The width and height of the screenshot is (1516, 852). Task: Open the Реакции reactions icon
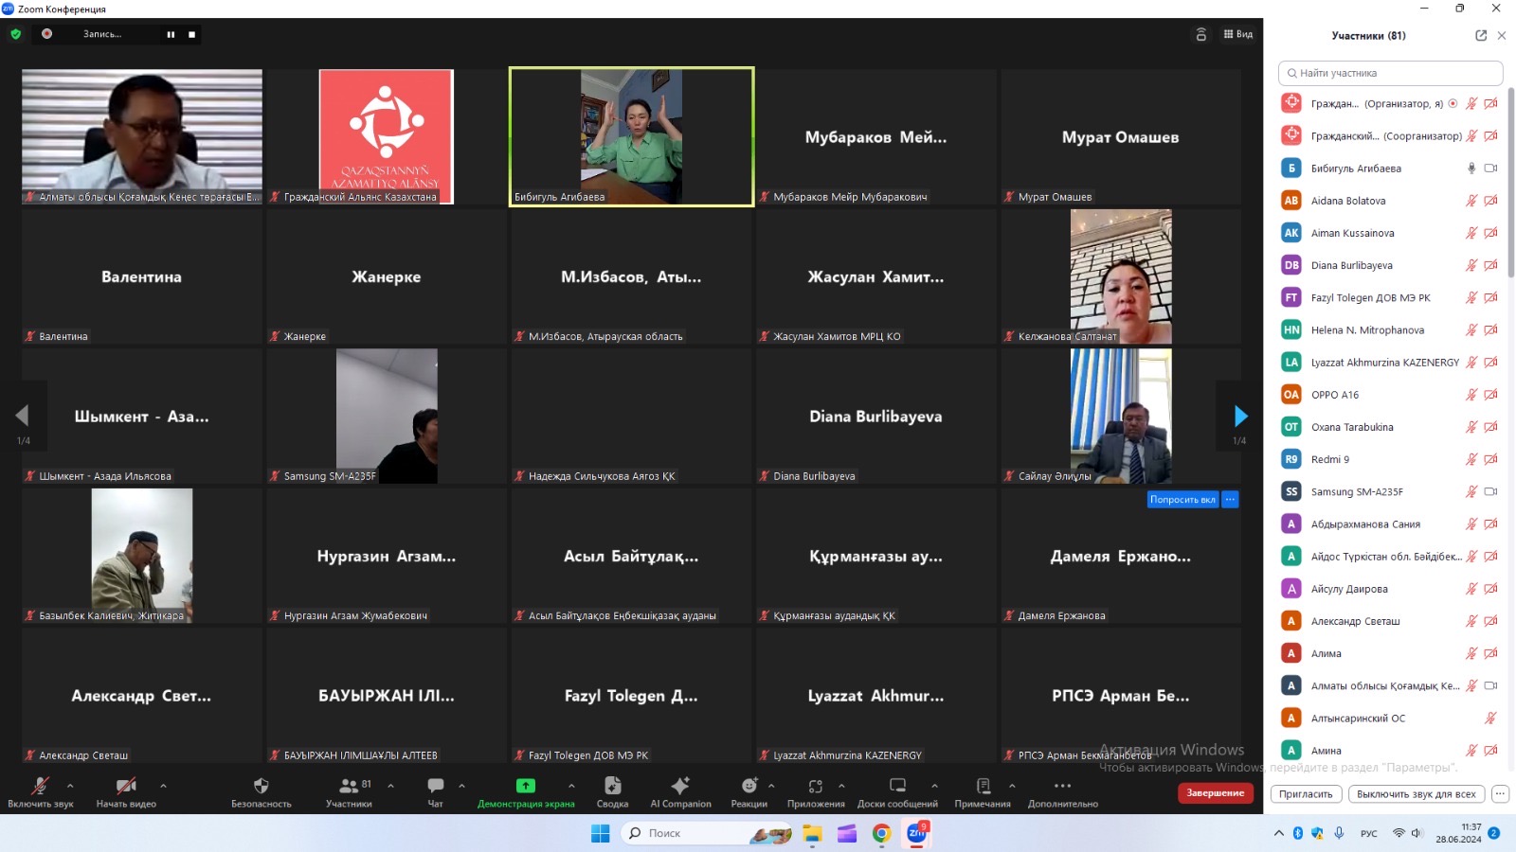(749, 786)
